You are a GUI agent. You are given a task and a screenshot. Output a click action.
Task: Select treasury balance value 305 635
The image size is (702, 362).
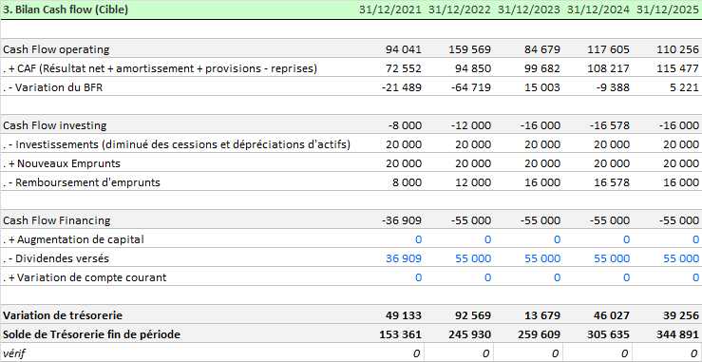pos(608,334)
